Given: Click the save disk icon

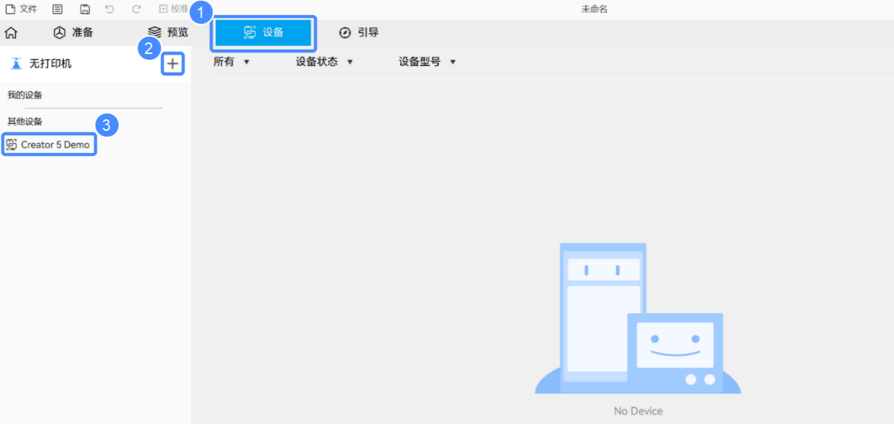Looking at the screenshot, I should 85,9.
